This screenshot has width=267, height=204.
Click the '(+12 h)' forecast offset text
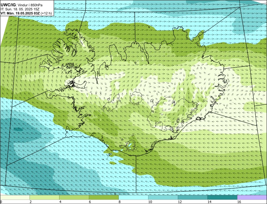(46, 13)
